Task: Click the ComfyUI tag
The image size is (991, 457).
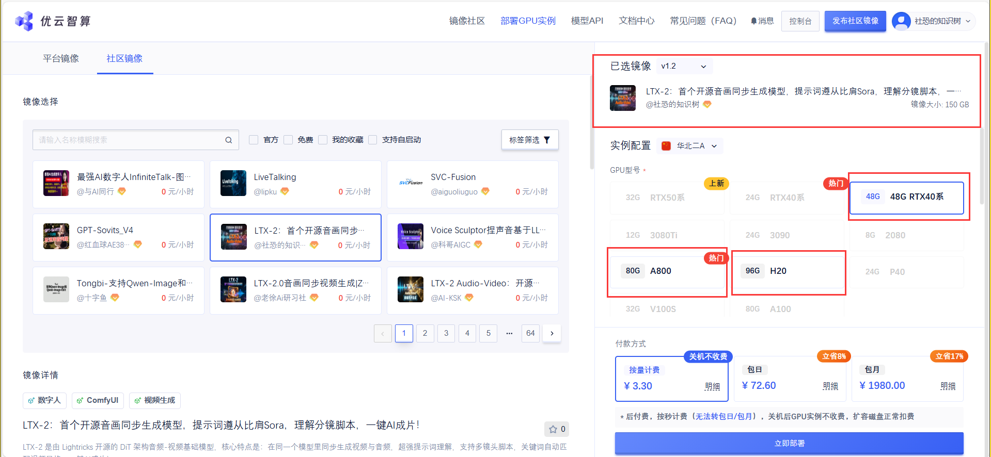Action: pos(98,400)
